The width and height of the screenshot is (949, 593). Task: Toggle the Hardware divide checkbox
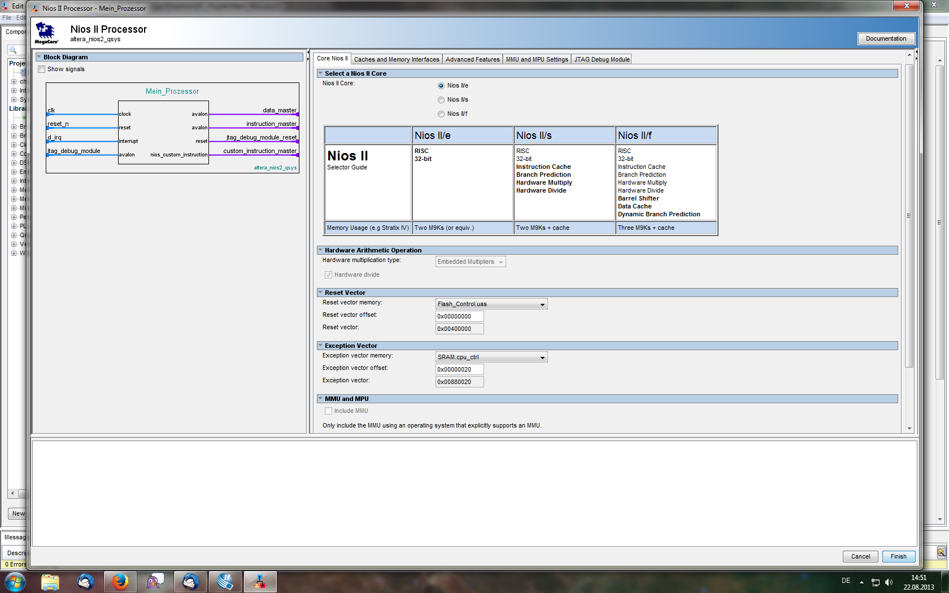[328, 275]
